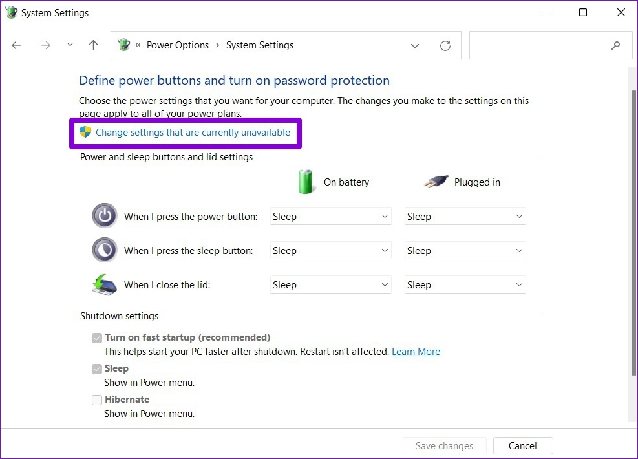The width and height of the screenshot is (638, 459).
Task: Click the forward navigation arrow
Action: [x=46, y=45]
